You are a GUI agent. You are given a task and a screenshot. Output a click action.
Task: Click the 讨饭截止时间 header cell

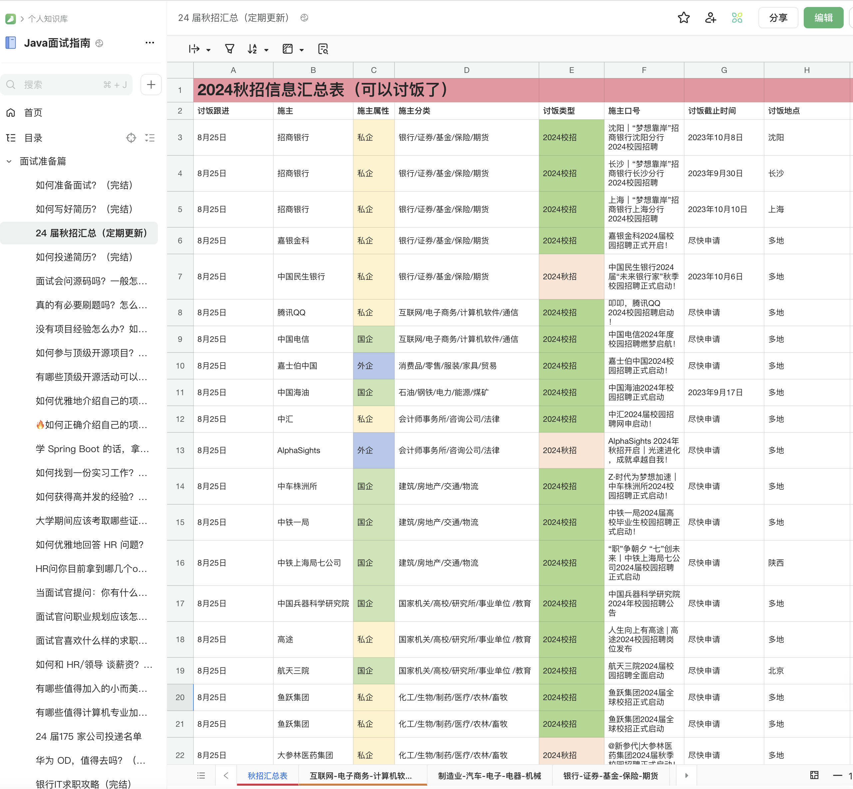pos(723,111)
